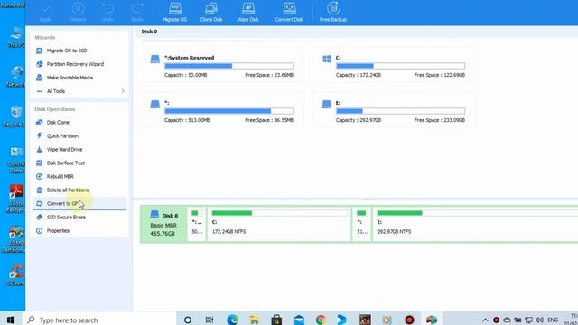Click the Apply toolbar button

click(46, 12)
